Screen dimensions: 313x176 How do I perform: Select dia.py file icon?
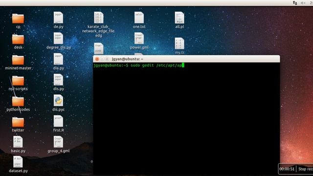pos(58,59)
